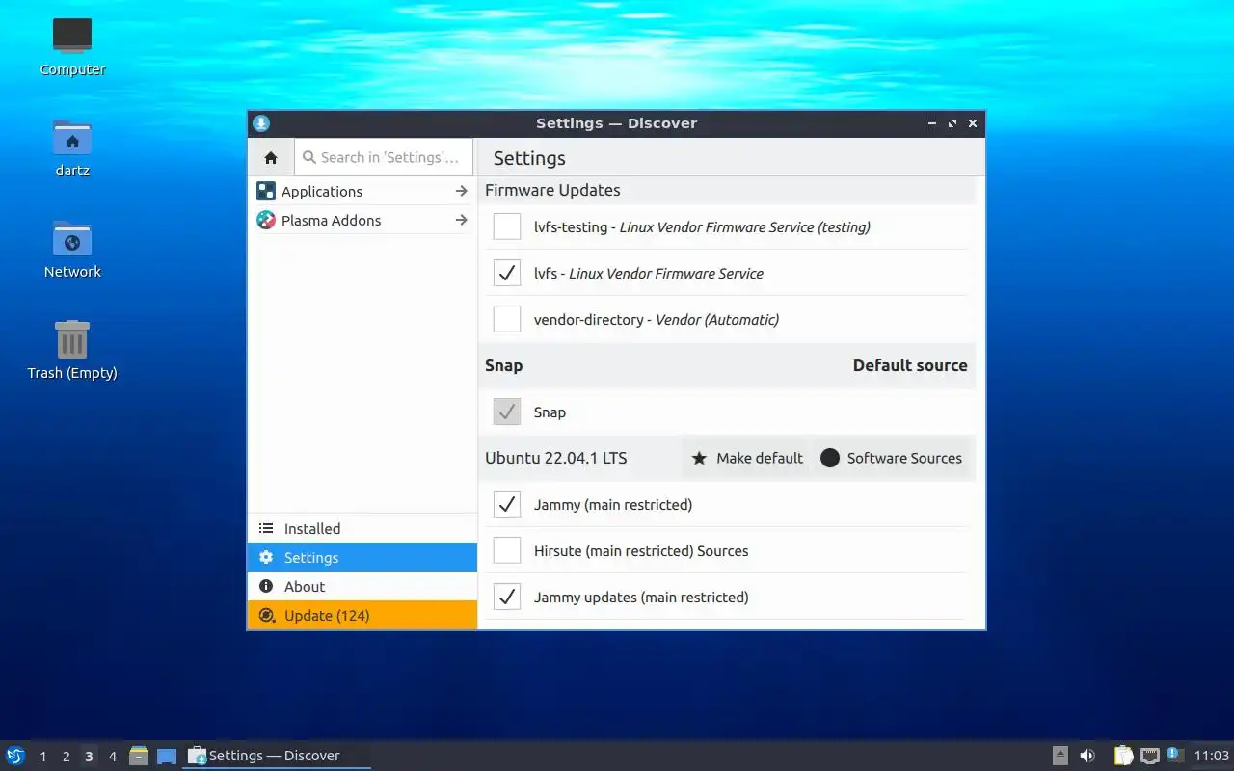Screen dimensions: 1234x771
Task: Expand the Applications category arrow
Action: [461, 191]
